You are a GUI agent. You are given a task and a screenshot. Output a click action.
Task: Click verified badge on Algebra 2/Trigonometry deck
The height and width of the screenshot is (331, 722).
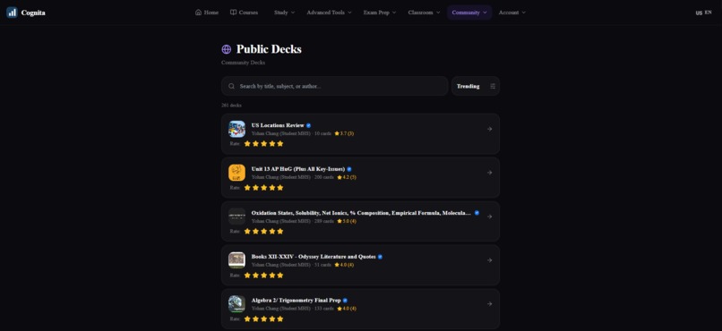[x=345, y=301]
